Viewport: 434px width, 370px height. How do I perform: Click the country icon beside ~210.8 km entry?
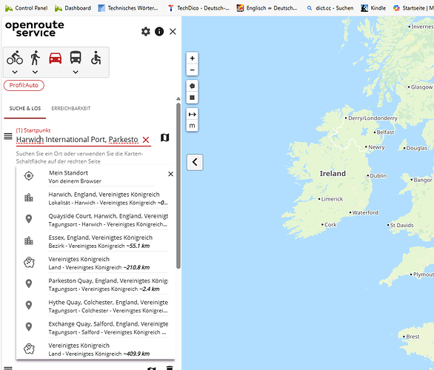coord(29,263)
